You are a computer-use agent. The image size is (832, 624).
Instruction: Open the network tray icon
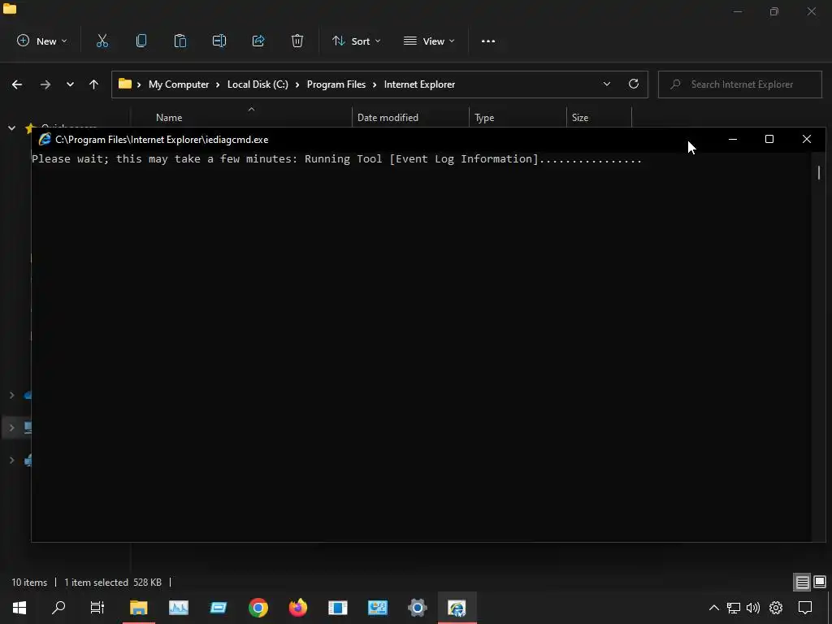(x=734, y=608)
